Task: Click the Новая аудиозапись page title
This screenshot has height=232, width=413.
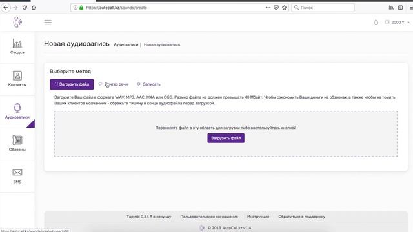Action: pyautogui.click(x=77, y=44)
